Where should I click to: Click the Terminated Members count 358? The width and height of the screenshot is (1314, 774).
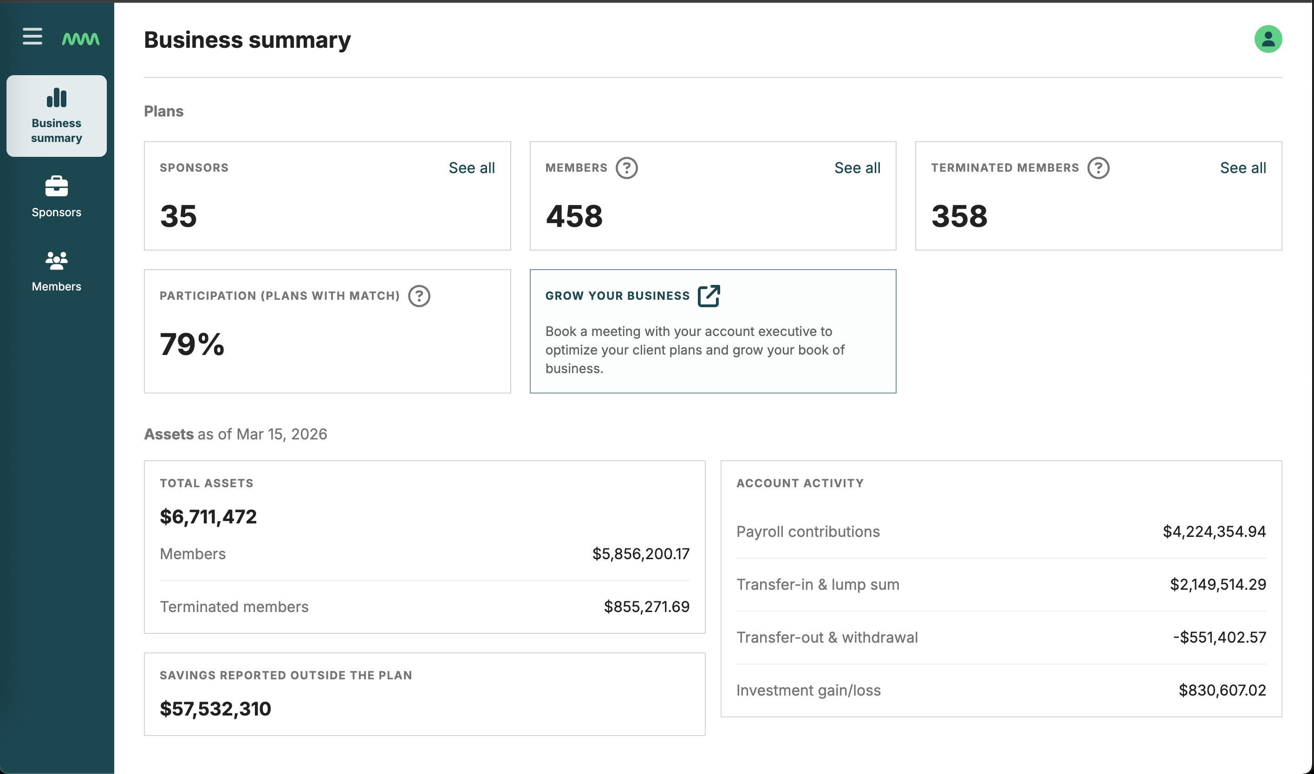[959, 216]
